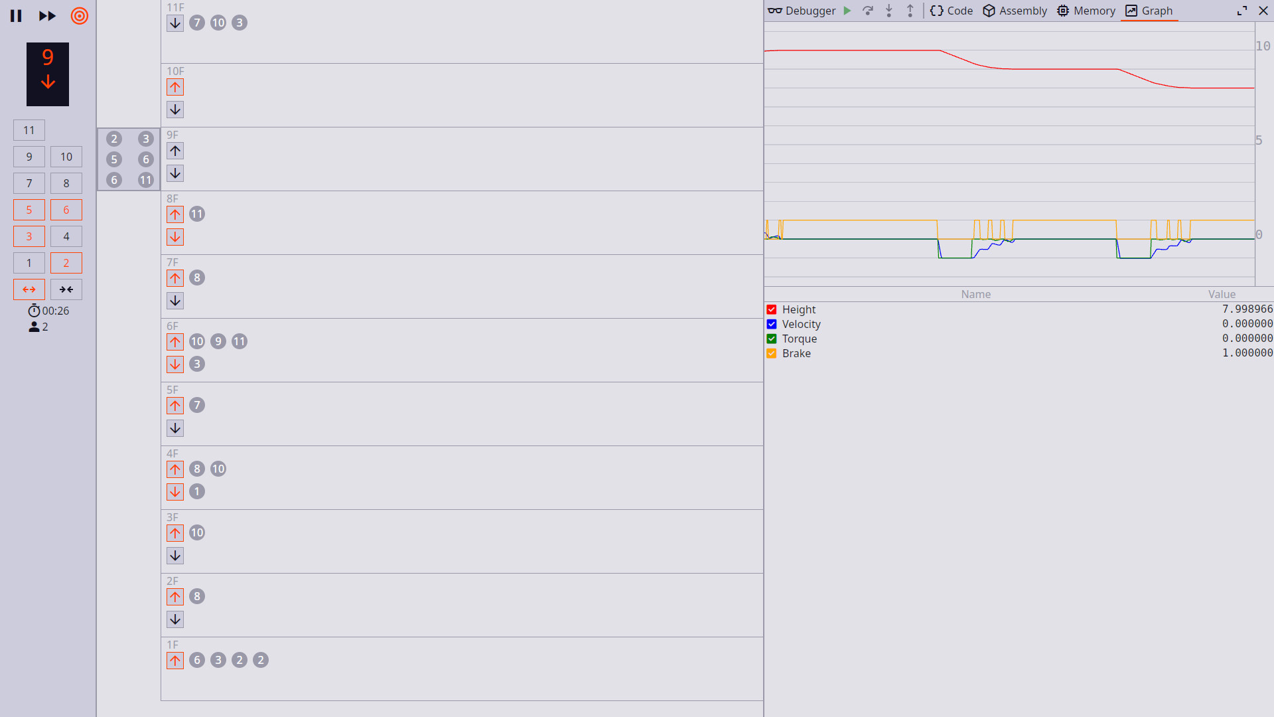Image resolution: width=1274 pixels, height=717 pixels.
Task: Disable the Velocity plot checkbox
Action: 772,324
